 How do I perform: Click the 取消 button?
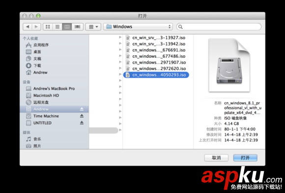pyautogui.click(x=216, y=158)
